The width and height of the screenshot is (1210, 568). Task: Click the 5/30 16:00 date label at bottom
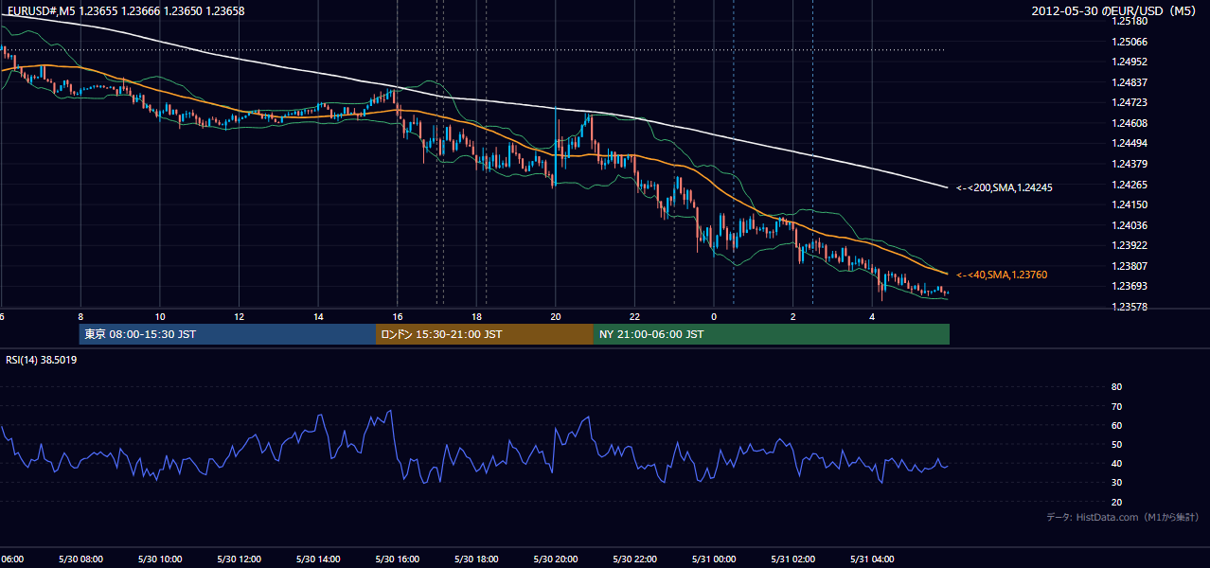[397, 559]
